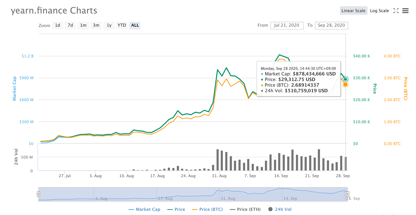
Task: Switch to Log Scale
Action: pos(379,11)
